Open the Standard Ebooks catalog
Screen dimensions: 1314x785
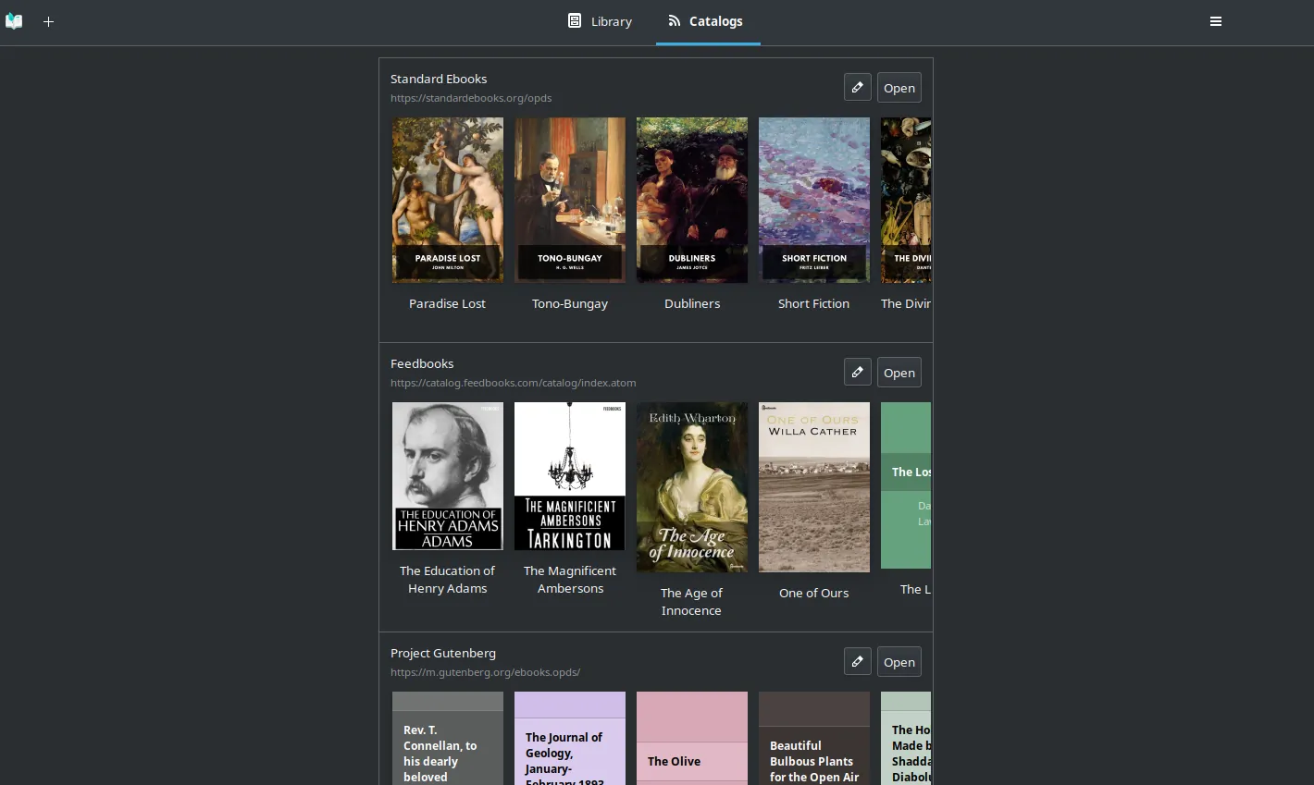coord(899,88)
